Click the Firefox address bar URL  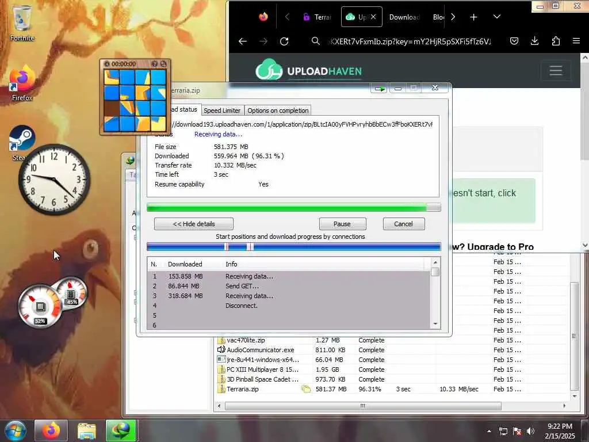410,41
